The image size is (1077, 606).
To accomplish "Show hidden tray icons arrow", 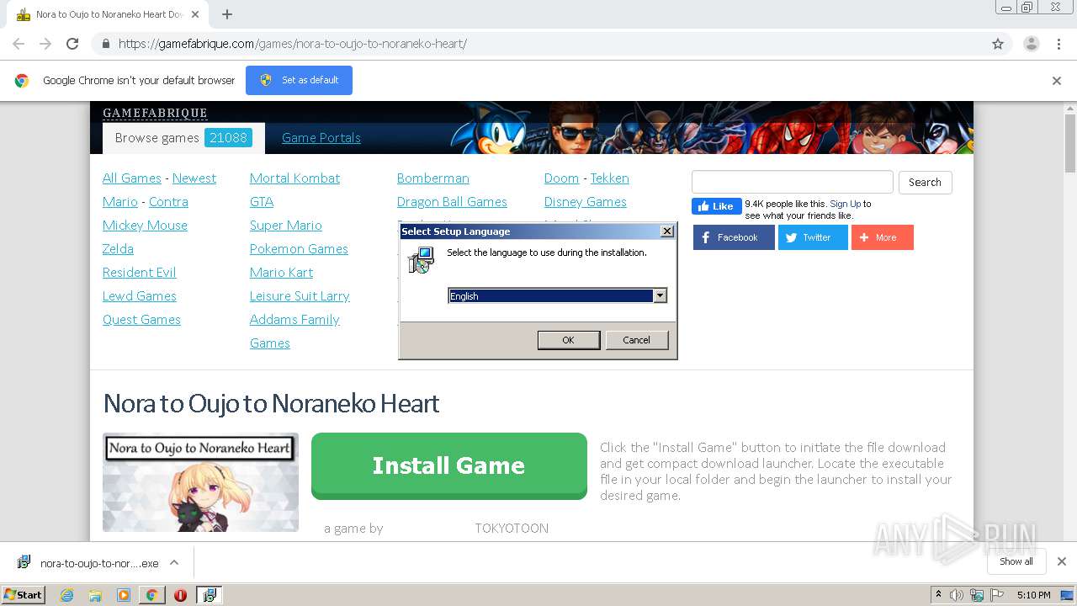I will point(938,595).
